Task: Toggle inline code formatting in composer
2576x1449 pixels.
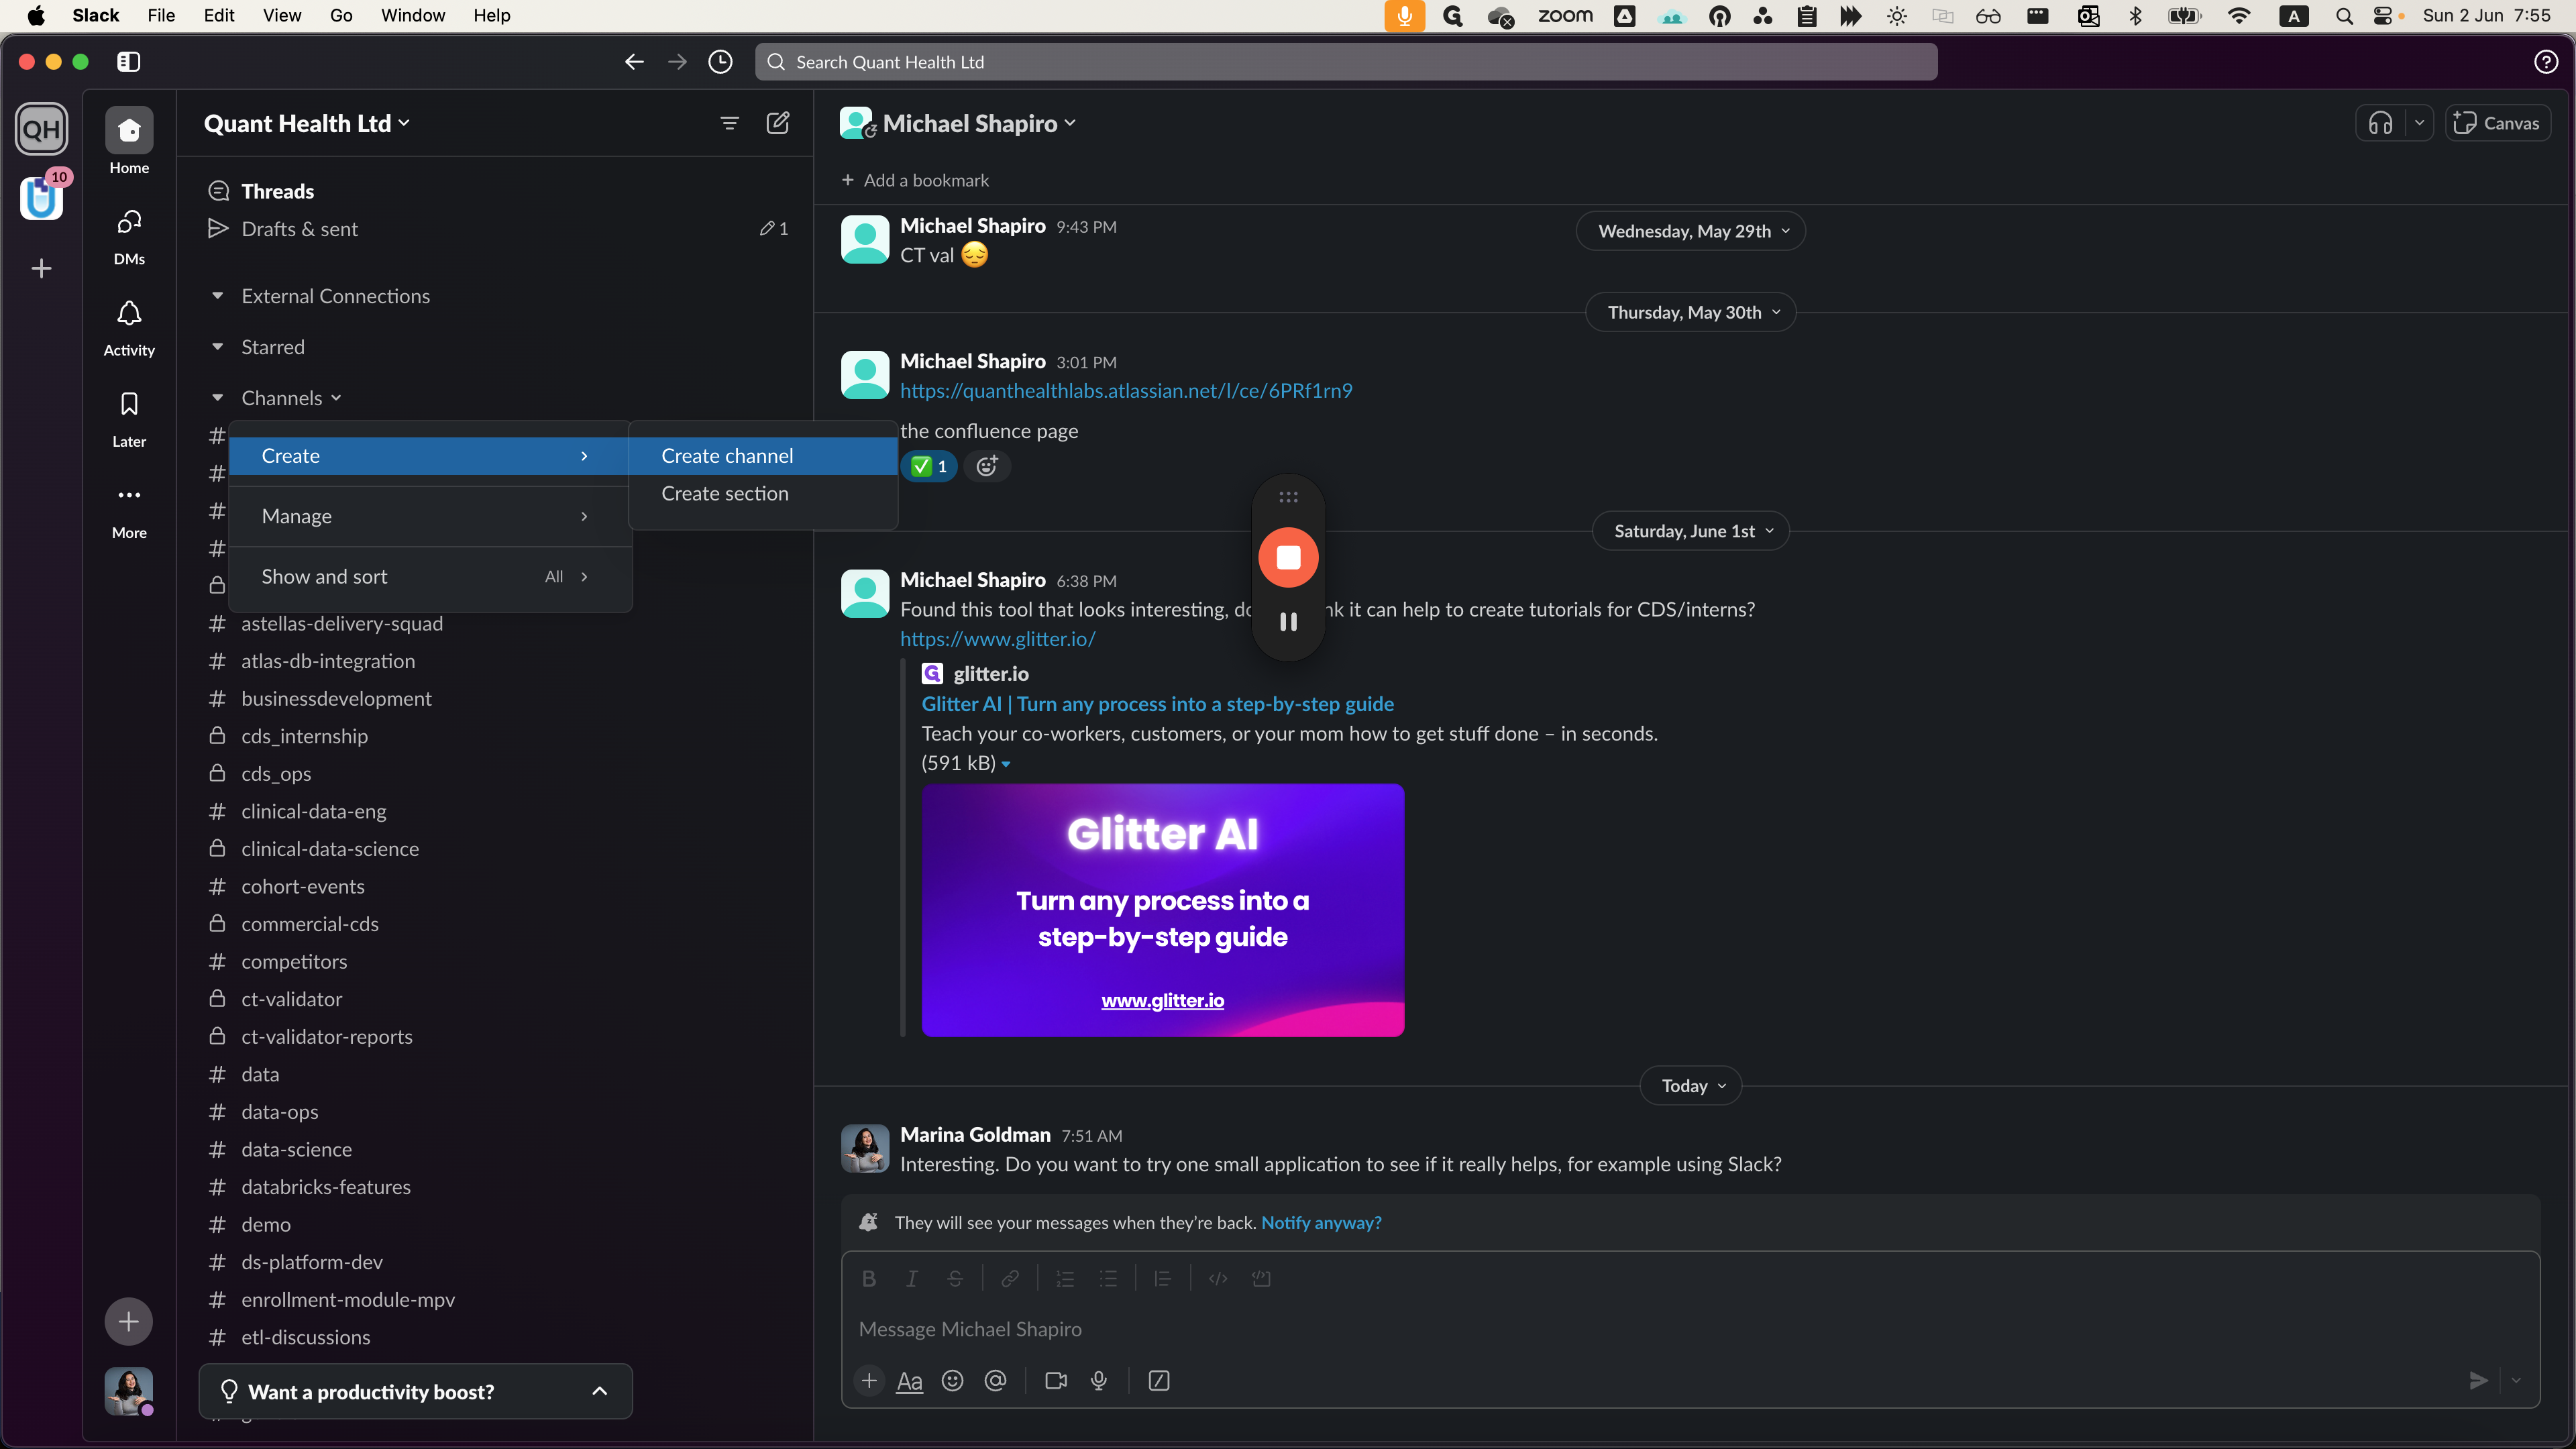Action: pos(1217,1278)
